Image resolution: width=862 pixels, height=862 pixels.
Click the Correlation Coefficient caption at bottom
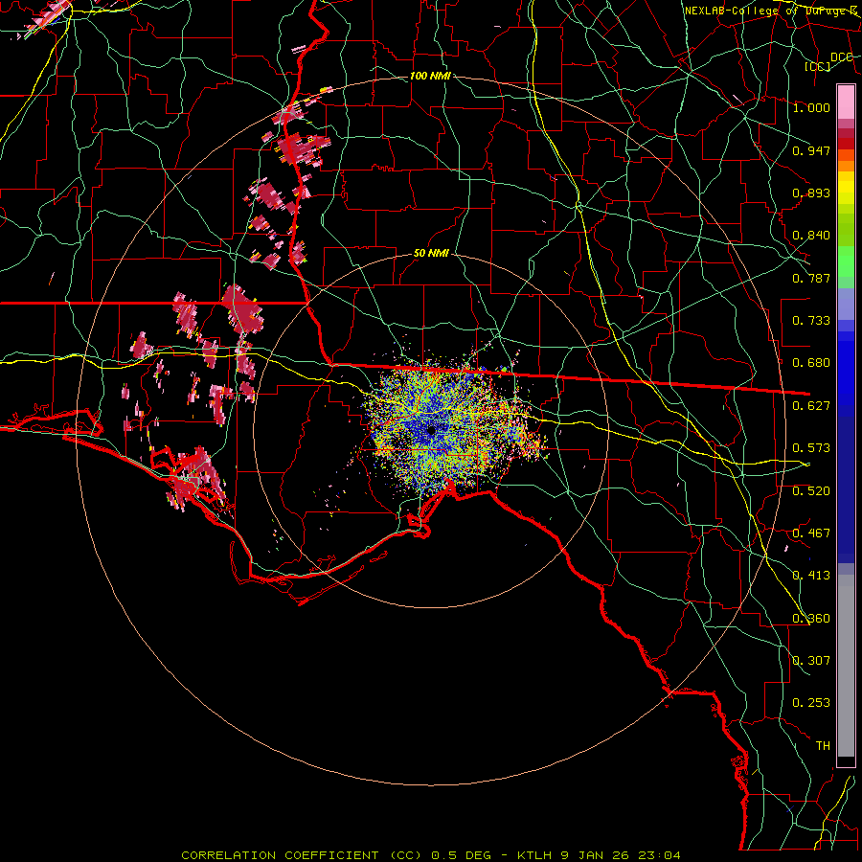coord(431,855)
